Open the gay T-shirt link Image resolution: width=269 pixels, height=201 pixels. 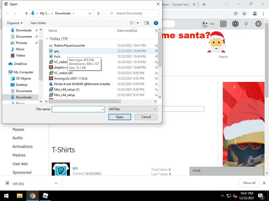click(75, 168)
